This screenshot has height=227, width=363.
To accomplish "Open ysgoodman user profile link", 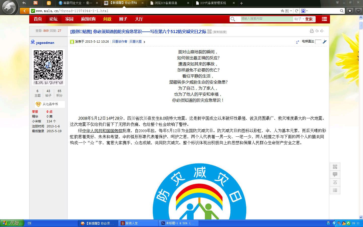I will [45, 43].
